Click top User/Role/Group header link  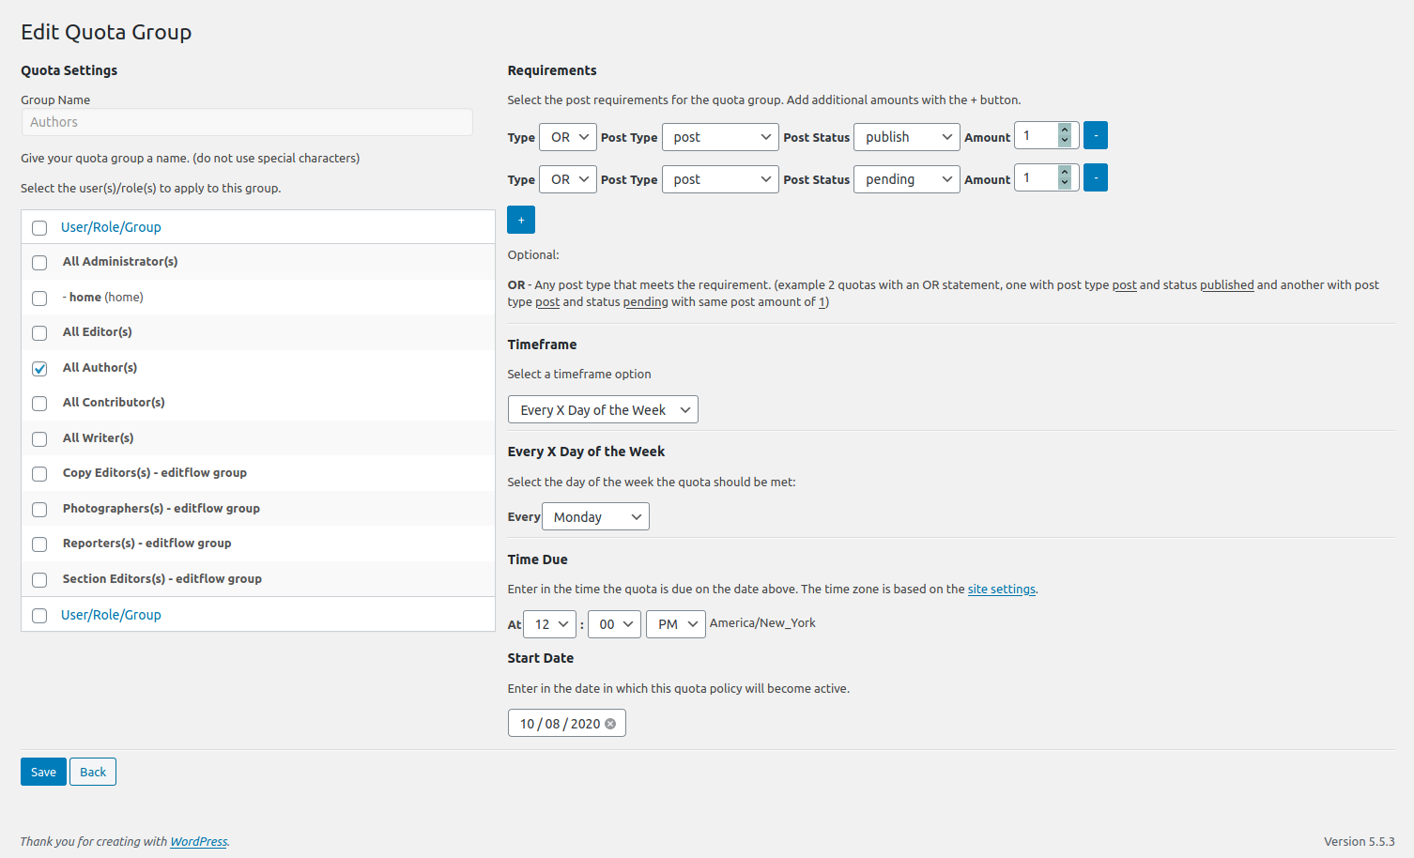tap(111, 227)
